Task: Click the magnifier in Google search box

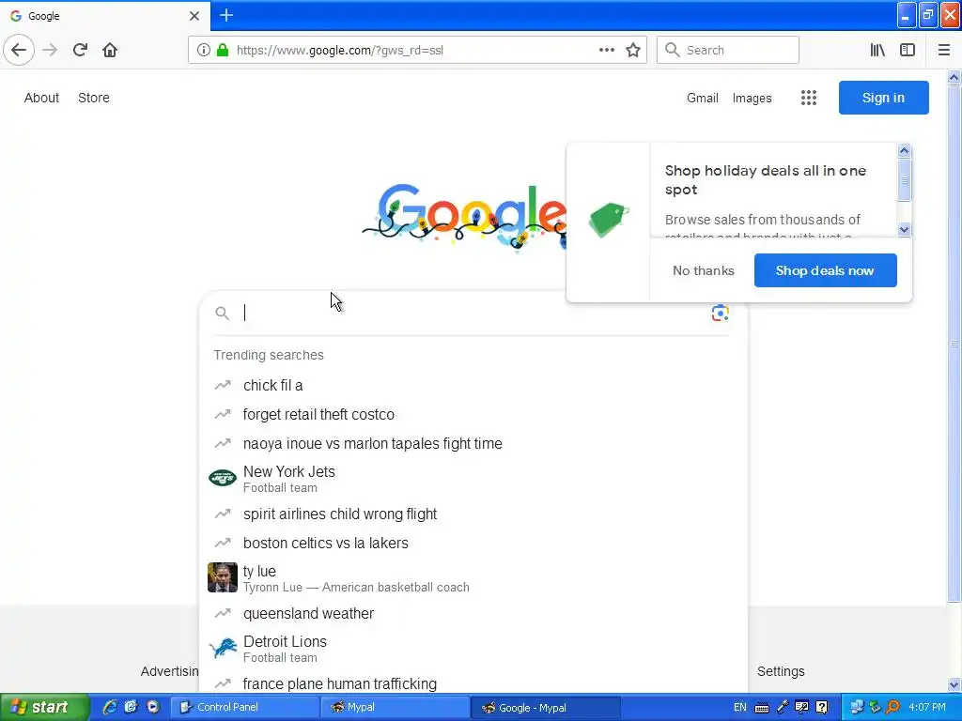Action: tap(222, 314)
